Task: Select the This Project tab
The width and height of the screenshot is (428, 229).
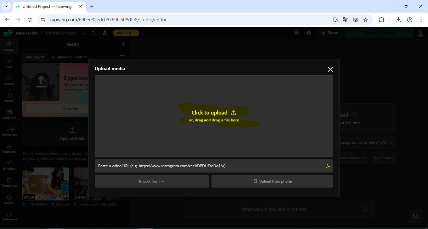Action: 35,57
